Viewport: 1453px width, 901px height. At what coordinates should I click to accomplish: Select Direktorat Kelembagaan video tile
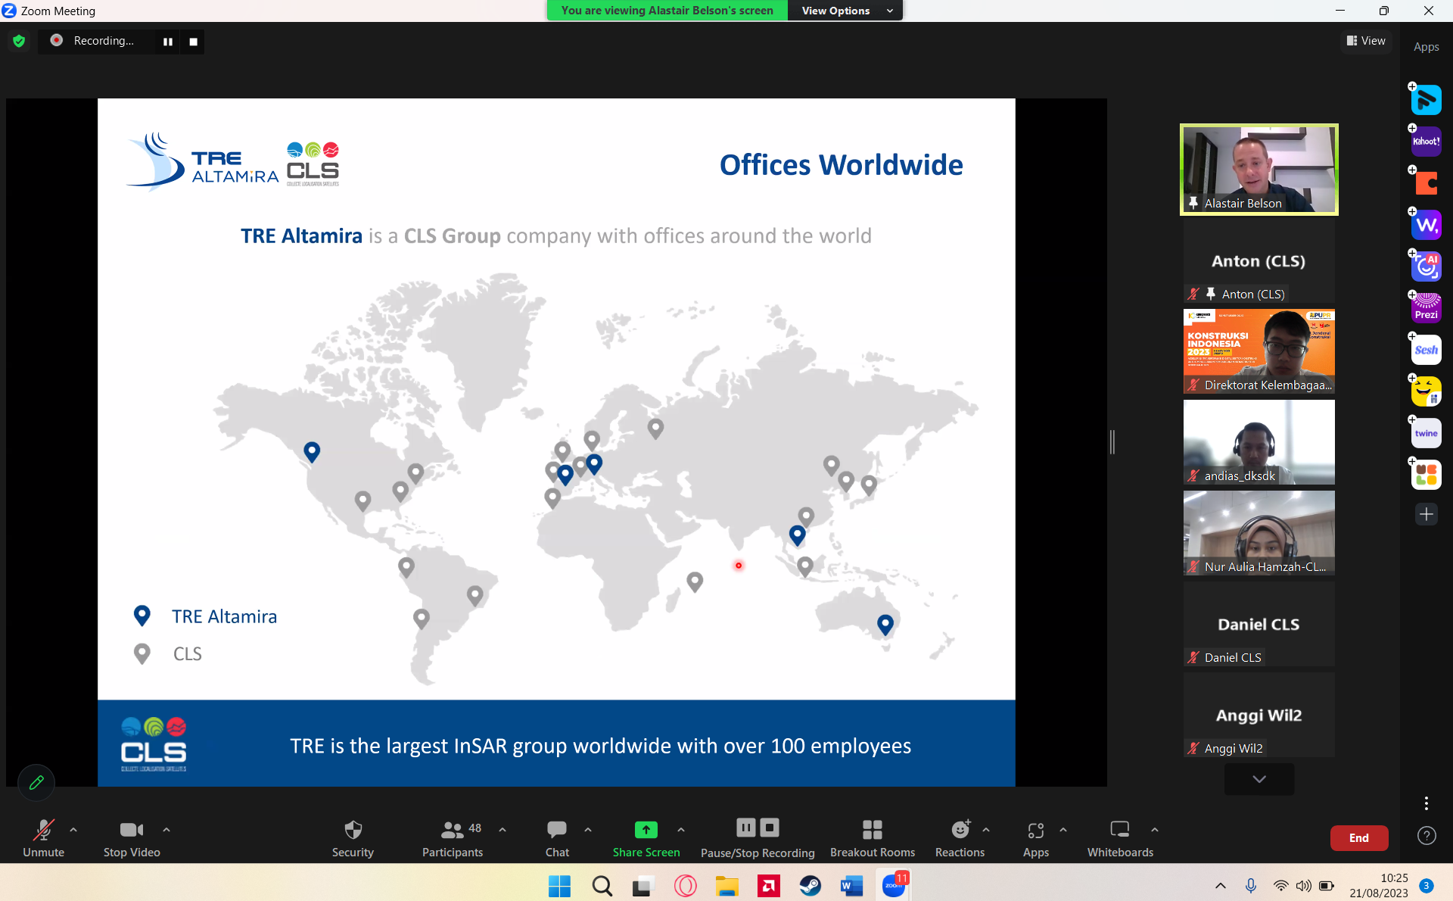(1259, 351)
